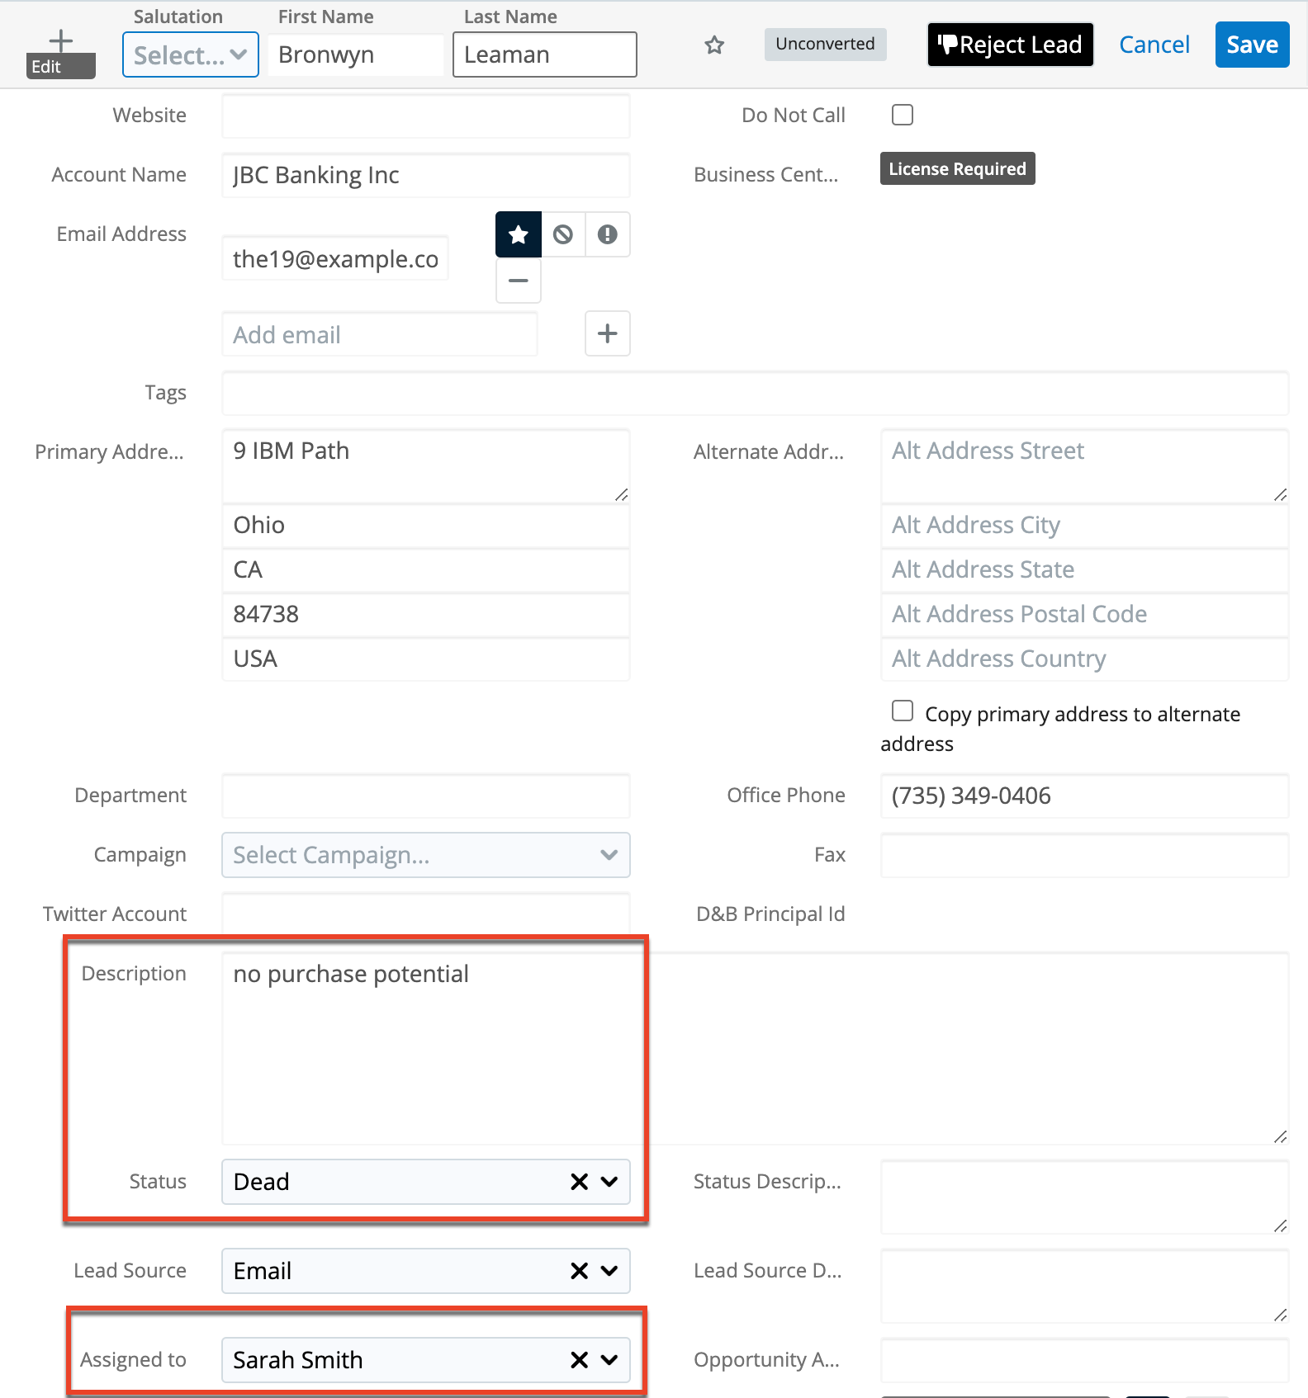This screenshot has height=1398, width=1308.
Task: Click the Unconverted status badge
Action: [825, 45]
